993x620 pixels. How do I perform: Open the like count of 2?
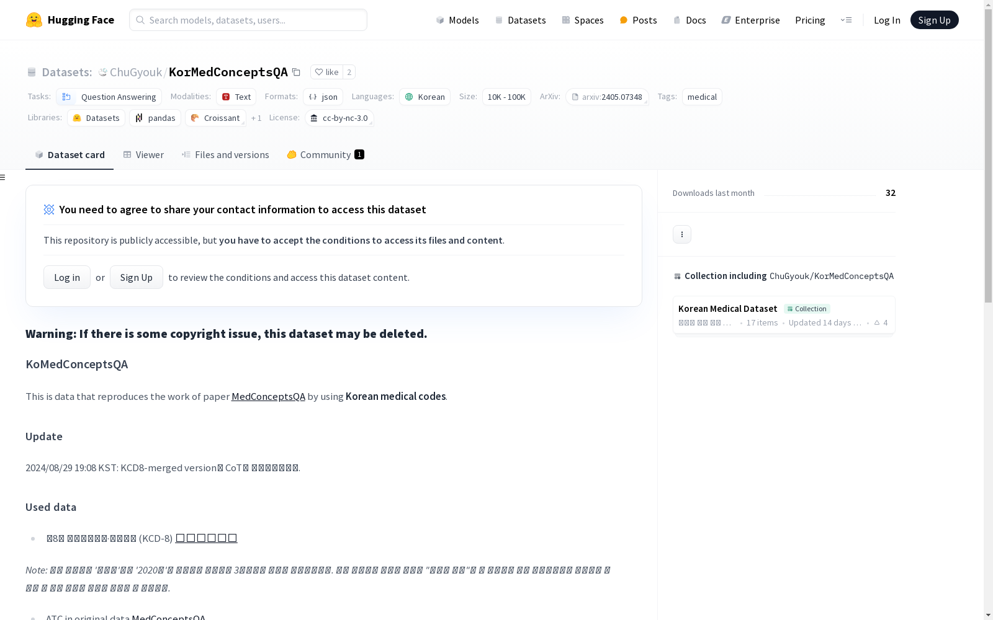(349, 72)
